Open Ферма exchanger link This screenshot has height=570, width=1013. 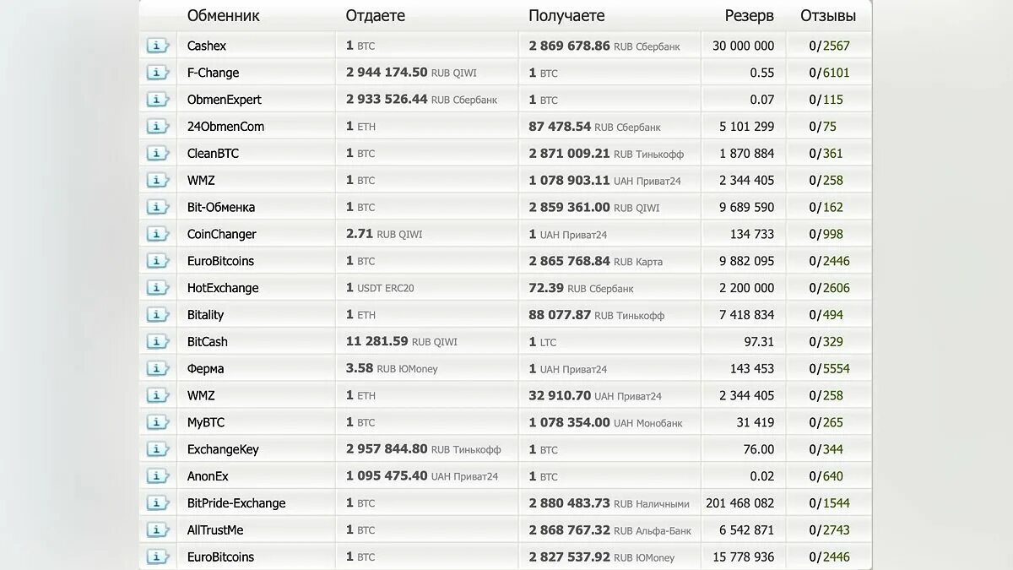coord(205,369)
